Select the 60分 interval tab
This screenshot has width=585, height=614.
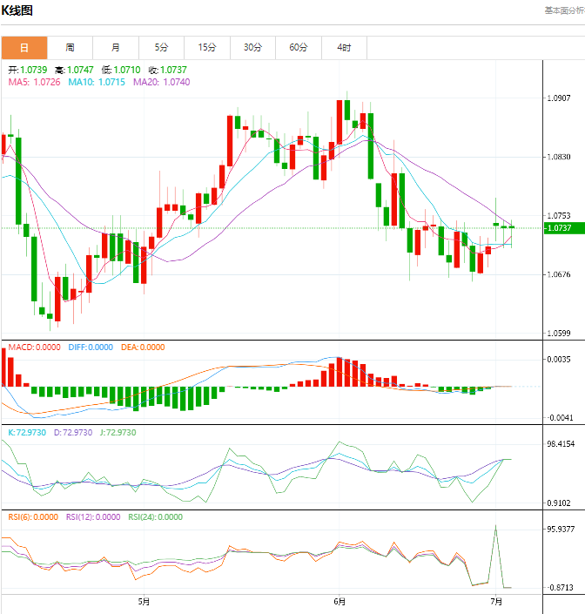pos(299,47)
